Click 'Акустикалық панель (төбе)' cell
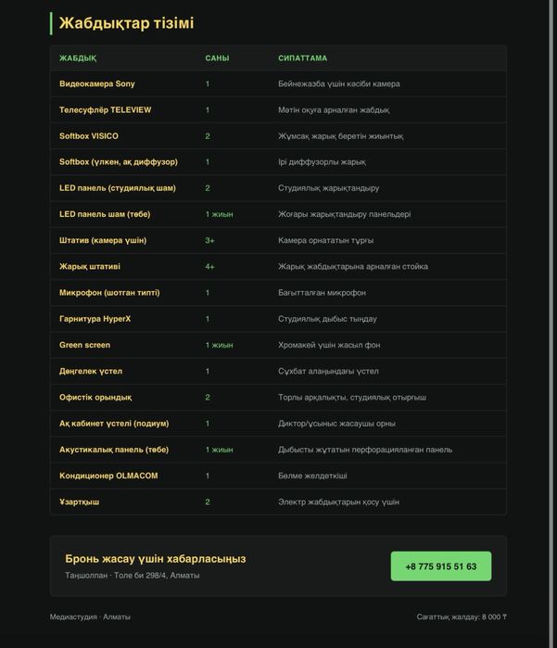Screen dimensions: 557x648 [114, 450]
